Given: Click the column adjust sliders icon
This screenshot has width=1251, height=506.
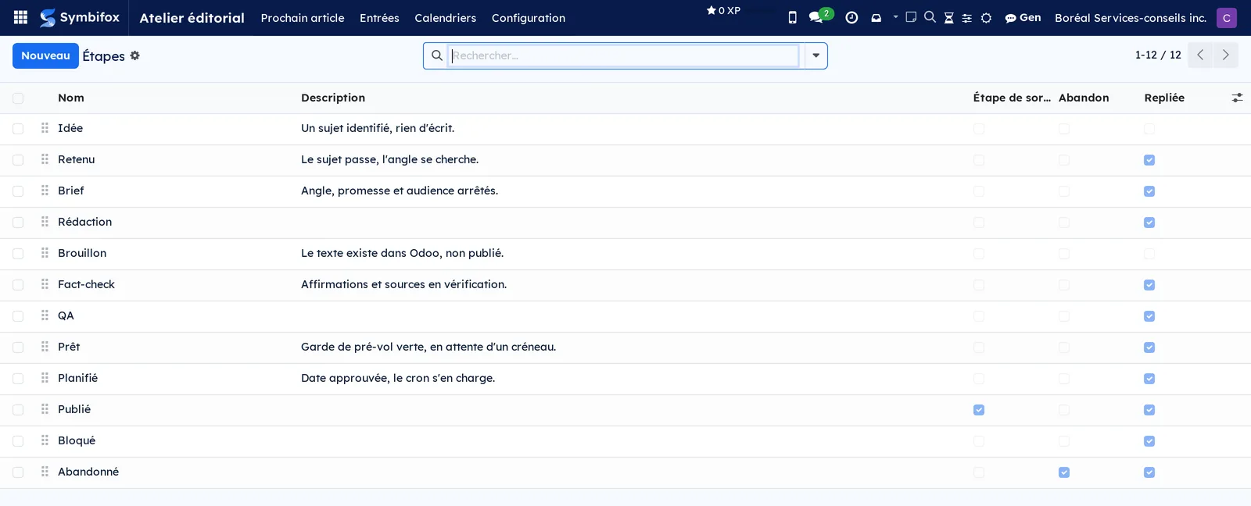Looking at the screenshot, I should (x=1237, y=98).
